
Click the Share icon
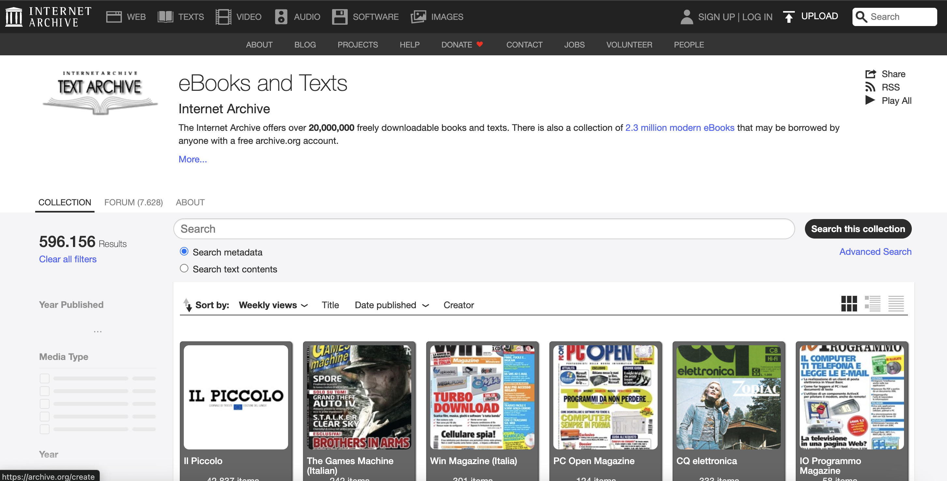(870, 74)
